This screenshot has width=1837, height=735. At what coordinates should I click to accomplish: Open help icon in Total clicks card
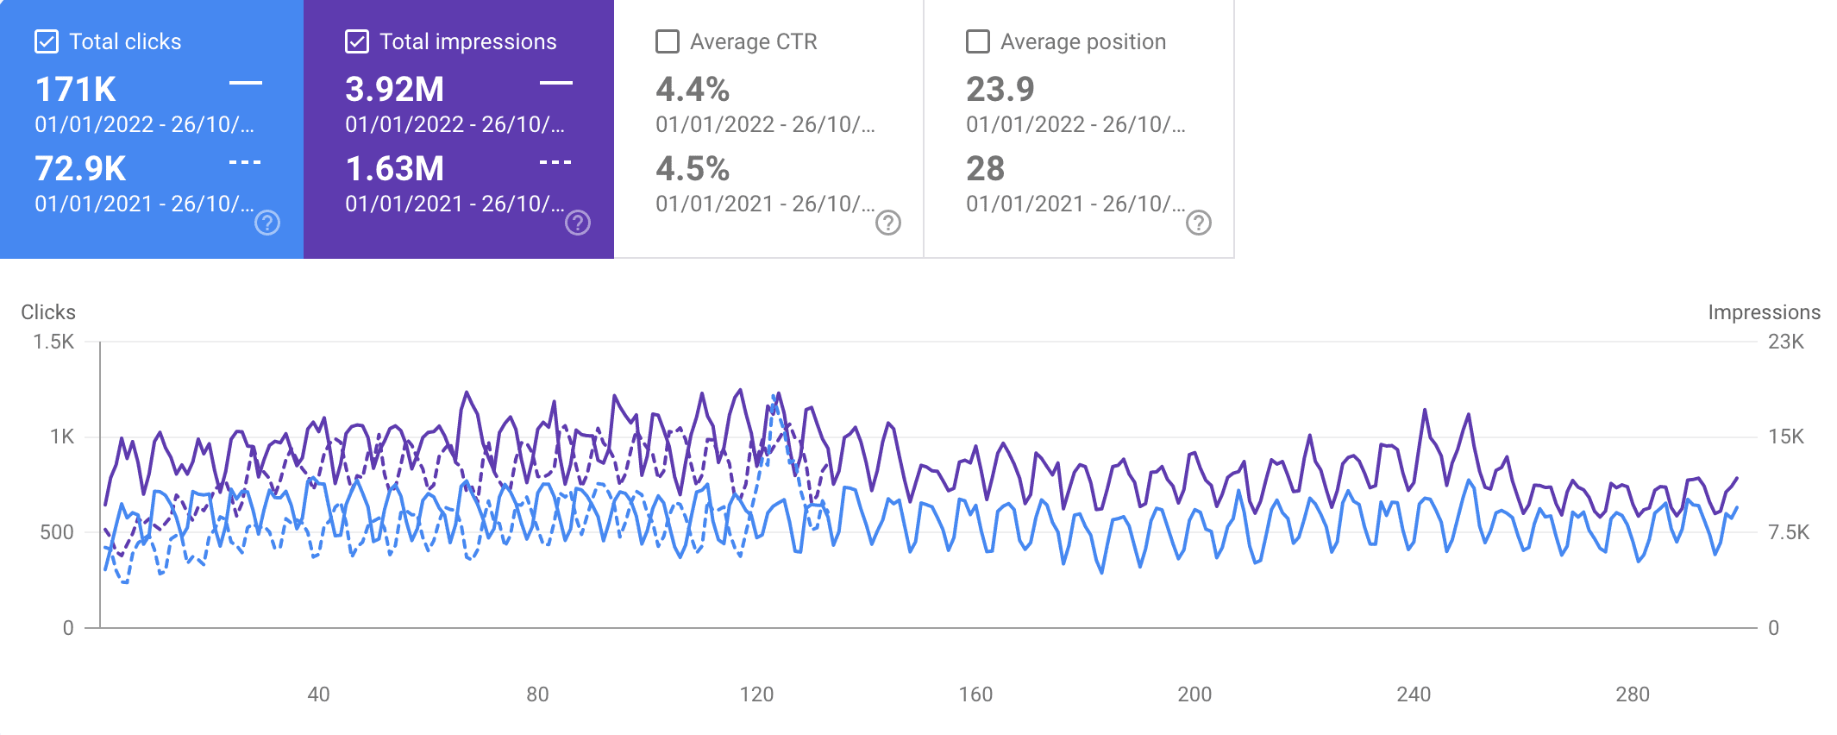coord(267,223)
